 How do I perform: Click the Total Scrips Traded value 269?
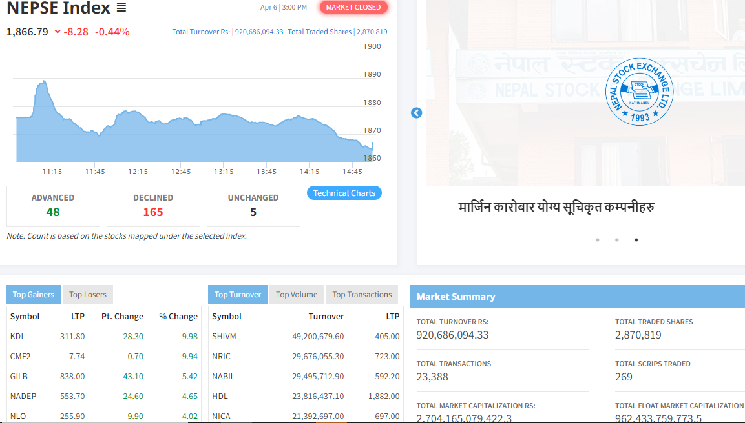pos(624,377)
